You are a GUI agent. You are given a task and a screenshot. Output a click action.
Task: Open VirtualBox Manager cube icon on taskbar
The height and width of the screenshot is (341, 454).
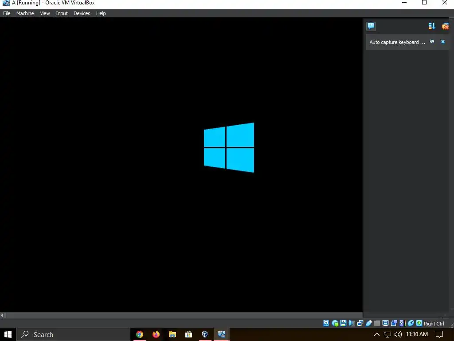205,334
